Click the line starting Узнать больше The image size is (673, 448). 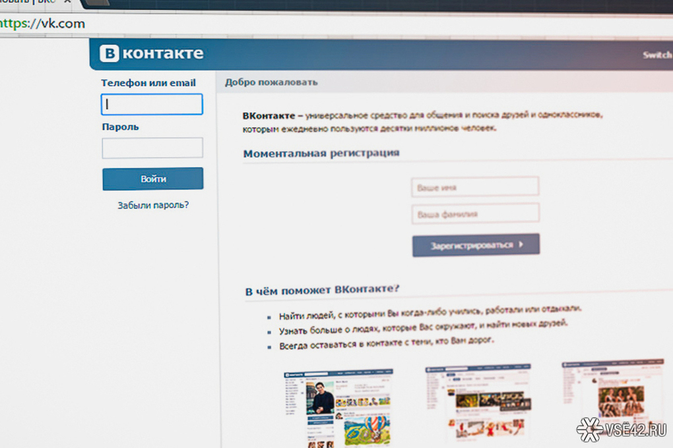pyautogui.click(x=423, y=327)
